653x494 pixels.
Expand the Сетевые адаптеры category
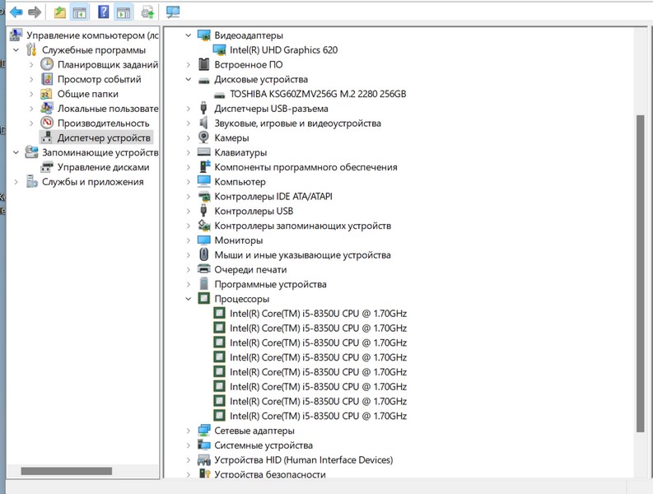click(189, 431)
